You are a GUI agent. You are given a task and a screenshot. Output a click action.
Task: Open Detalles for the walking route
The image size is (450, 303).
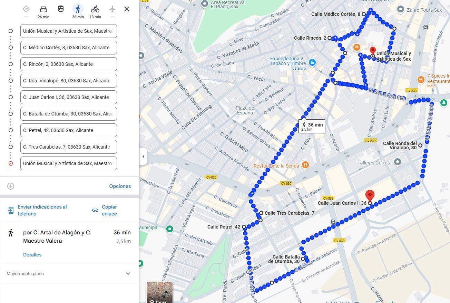click(x=32, y=255)
